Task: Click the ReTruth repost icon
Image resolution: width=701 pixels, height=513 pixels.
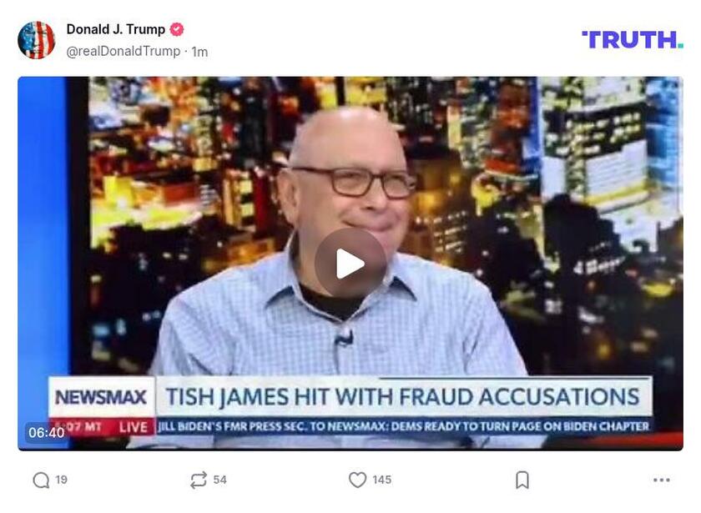Action: [198, 480]
